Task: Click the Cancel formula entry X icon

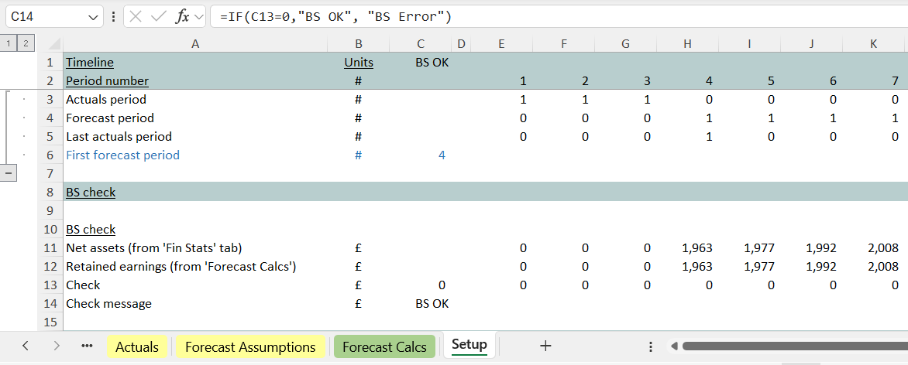Action: click(x=136, y=16)
